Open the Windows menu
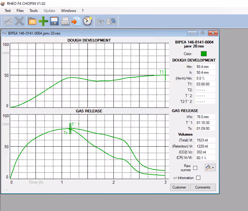The height and width of the screenshot is (211, 248). tap(69, 11)
